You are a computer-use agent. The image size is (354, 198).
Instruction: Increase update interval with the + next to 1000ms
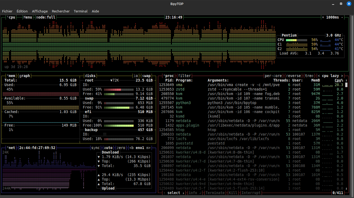click(323, 17)
